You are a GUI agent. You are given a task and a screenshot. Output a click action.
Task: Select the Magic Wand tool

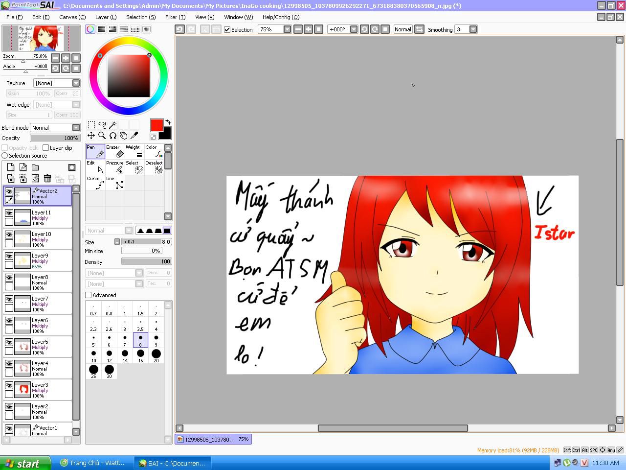(112, 125)
